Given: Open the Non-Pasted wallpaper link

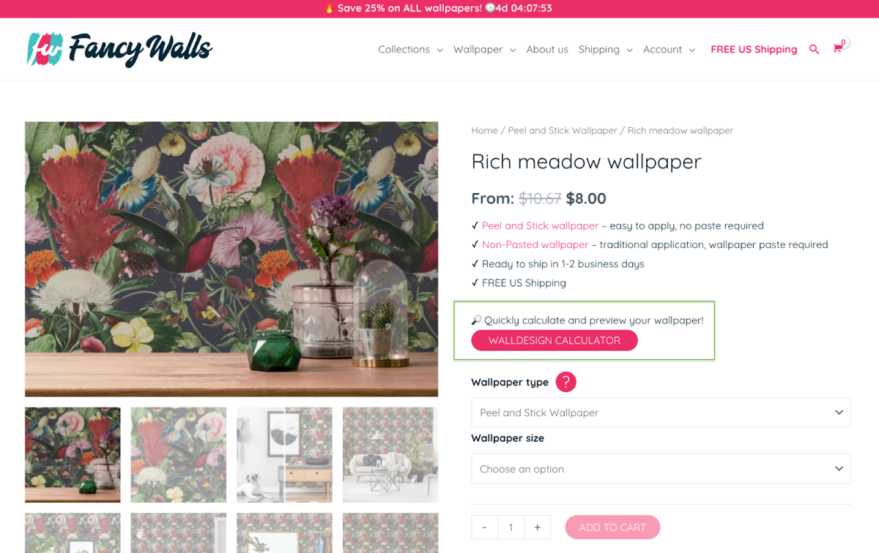Looking at the screenshot, I should click(535, 245).
